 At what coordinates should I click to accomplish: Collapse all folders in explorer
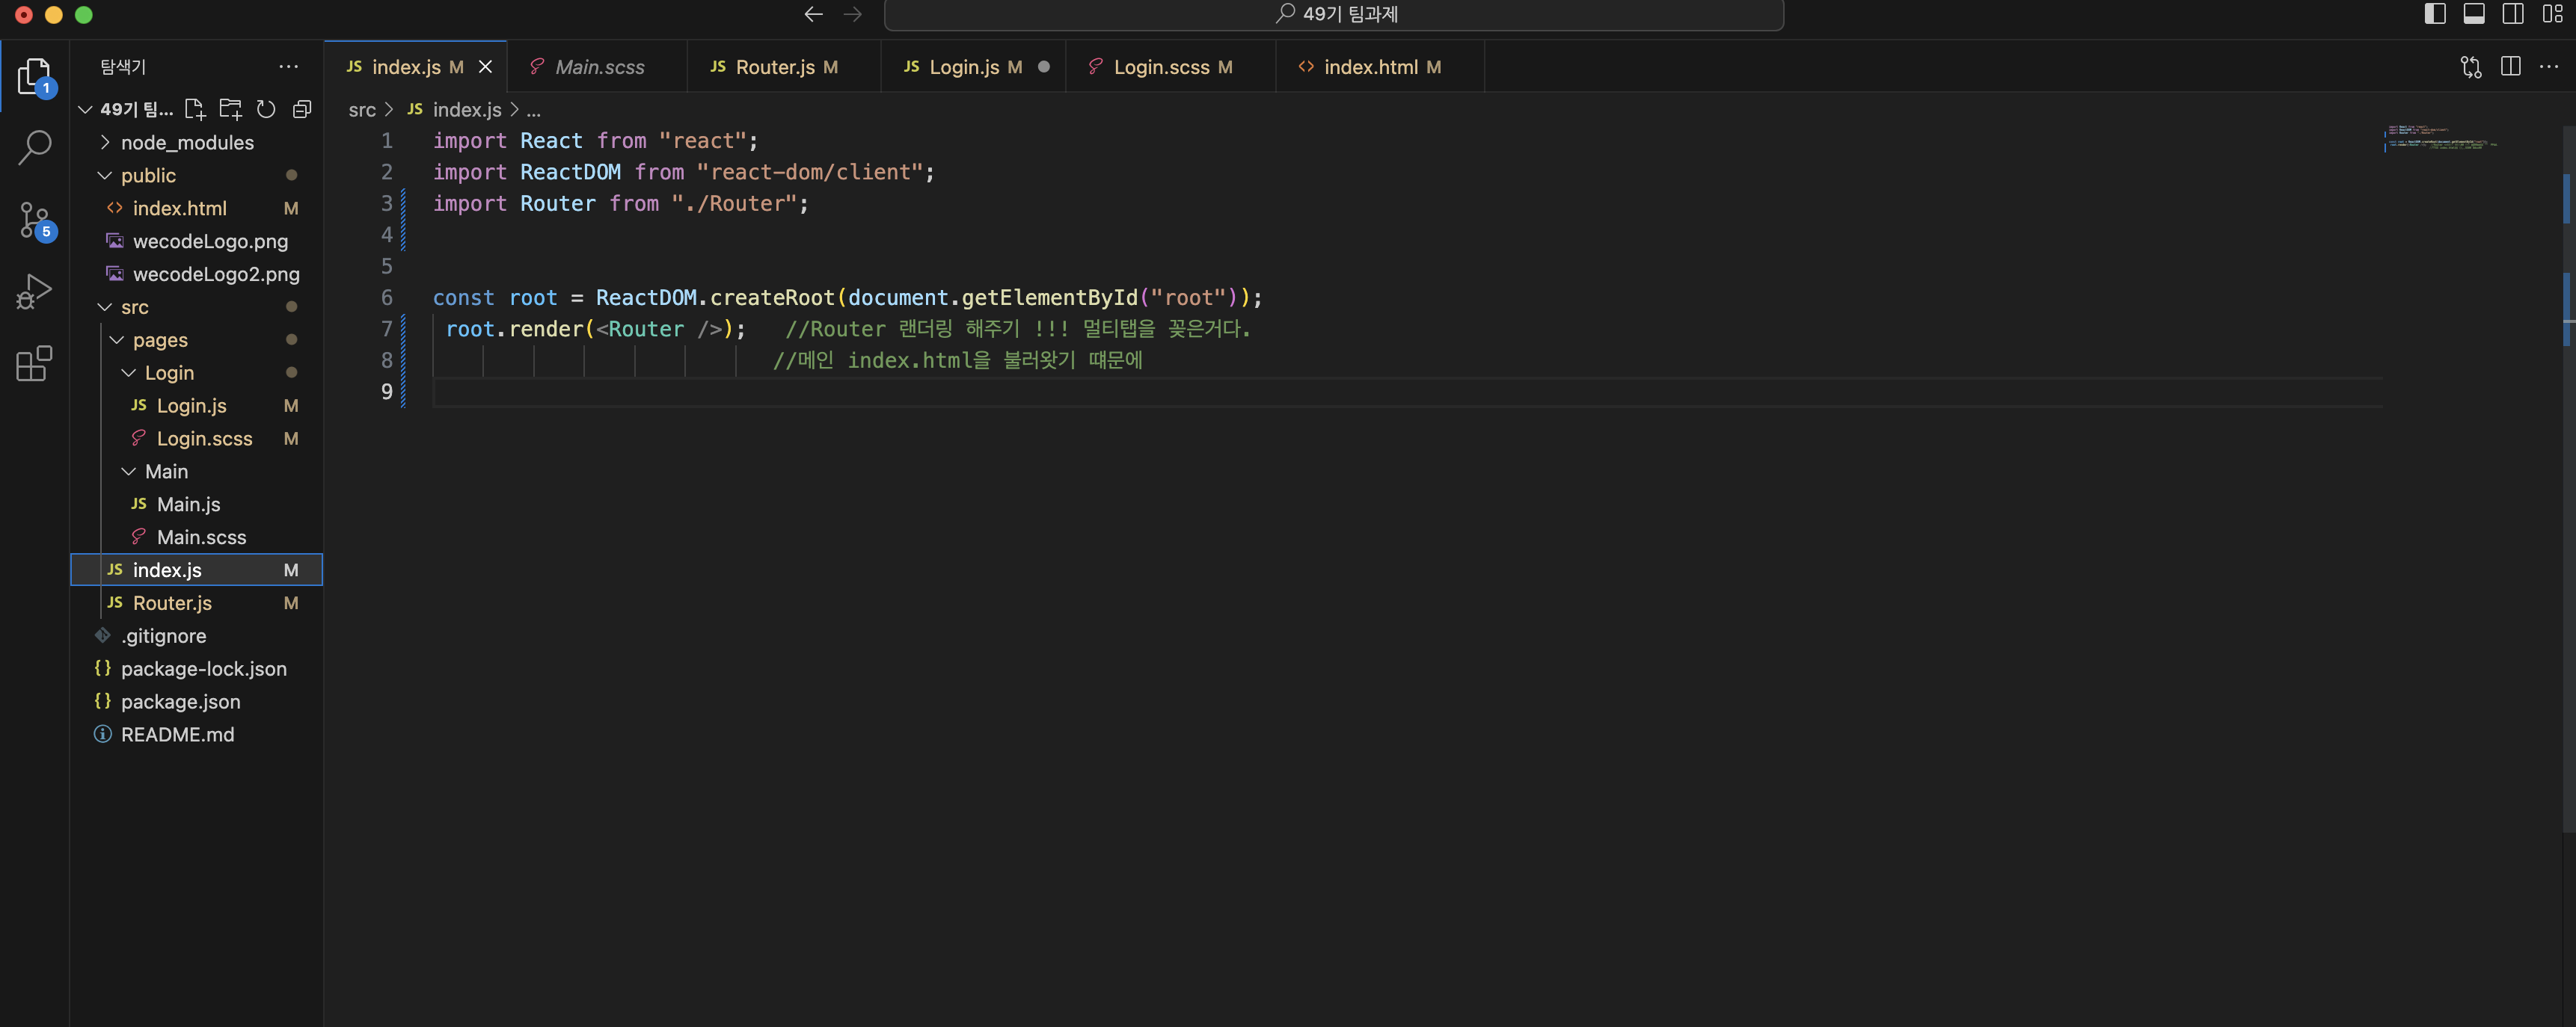coord(302,109)
